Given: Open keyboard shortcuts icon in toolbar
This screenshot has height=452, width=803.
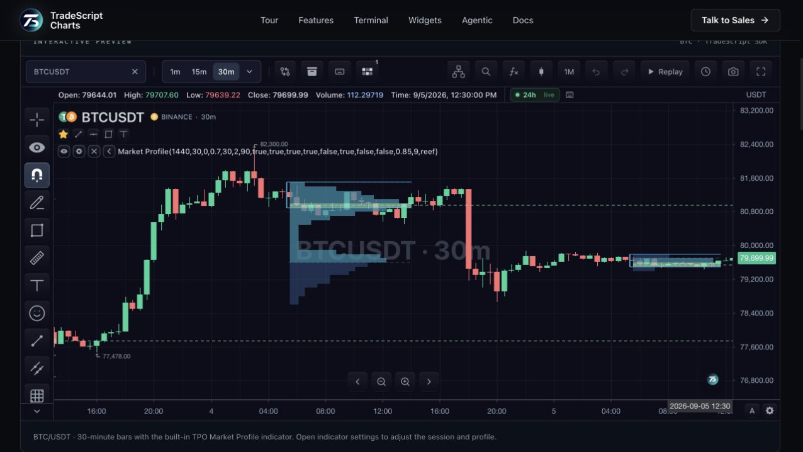Looking at the screenshot, I should (x=340, y=72).
